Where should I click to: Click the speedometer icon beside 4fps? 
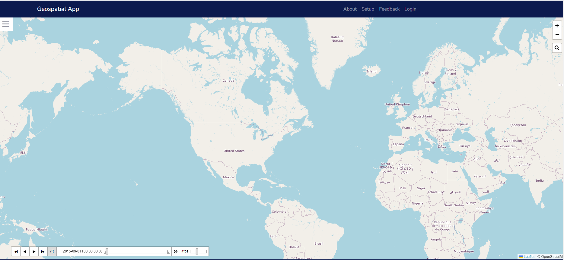pyautogui.click(x=176, y=251)
